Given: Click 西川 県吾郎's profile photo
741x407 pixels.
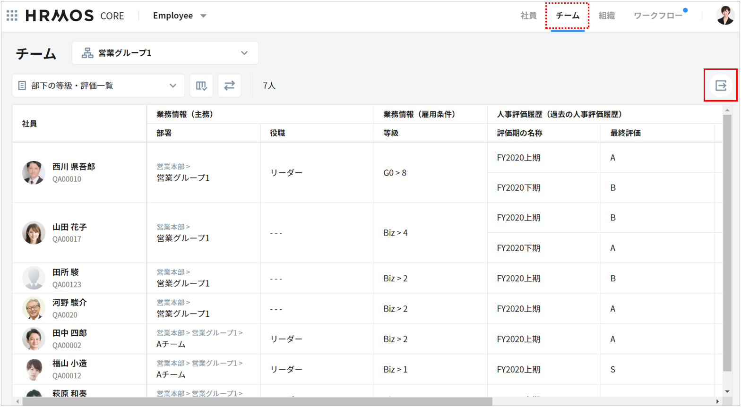Looking at the screenshot, I should 34,172.
